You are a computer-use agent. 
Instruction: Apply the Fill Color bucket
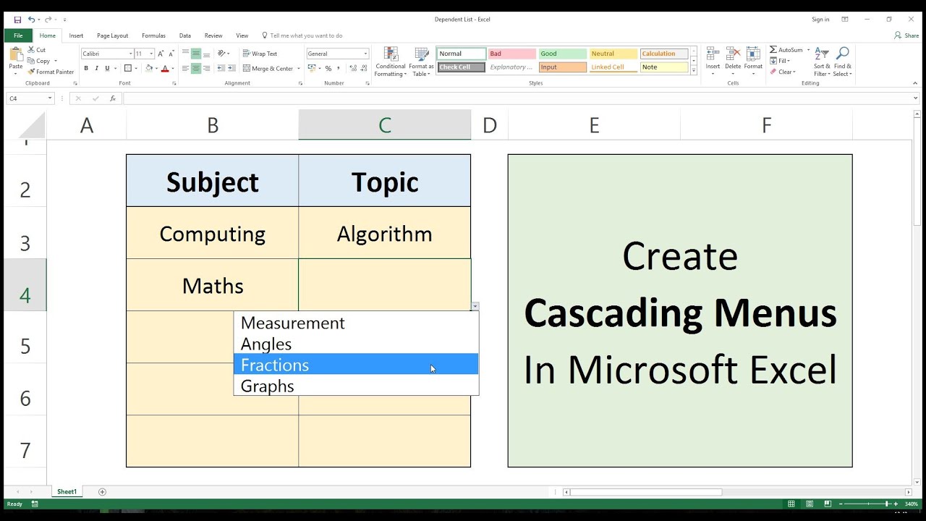(x=149, y=69)
